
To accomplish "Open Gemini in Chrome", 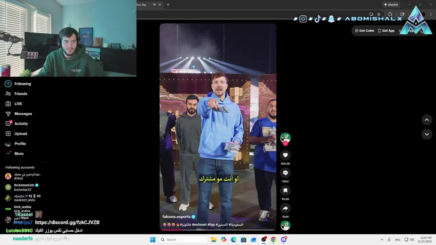I will click(x=391, y=4).
